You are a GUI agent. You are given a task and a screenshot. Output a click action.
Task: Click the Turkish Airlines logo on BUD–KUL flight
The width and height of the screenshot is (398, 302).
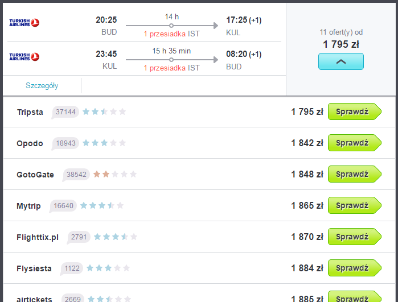(24, 23)
